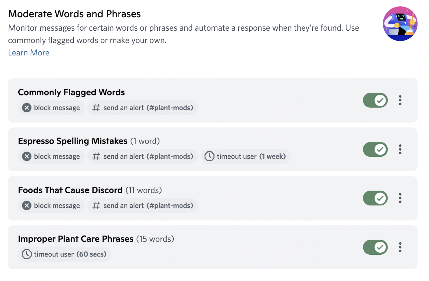Click block message icon under Commonly Flagged Words

click(x=26, y=108)
